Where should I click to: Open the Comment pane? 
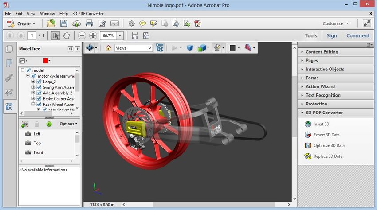coord(358,35)
